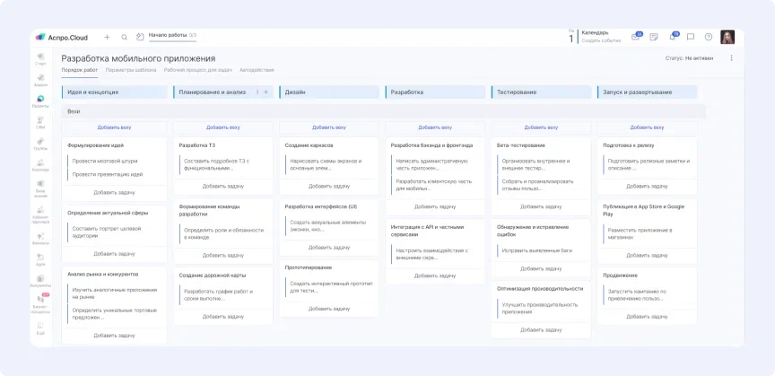Open the notifications bell
Screen dimensions: 775x376
pyautogui.click(x=673, y=37)
